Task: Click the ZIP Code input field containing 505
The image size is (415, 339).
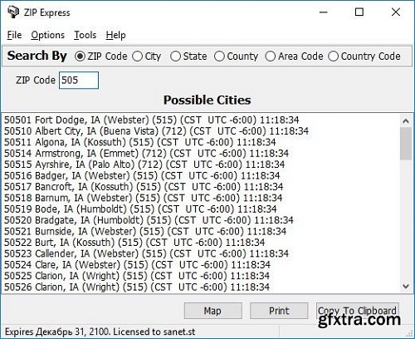Action: pyautogui.click(x=79, y=81)
